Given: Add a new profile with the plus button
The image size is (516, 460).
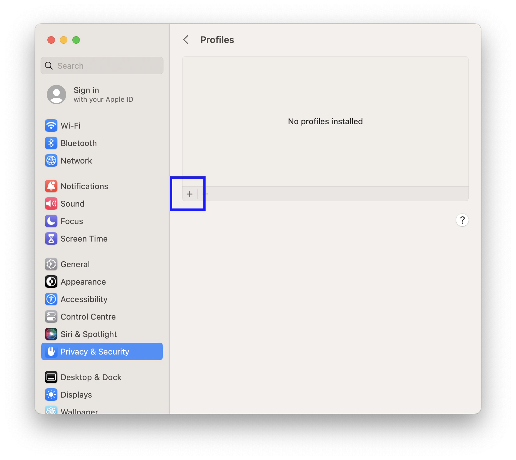Looking at the screenshot, I should pyautogui.click(x=190, y=194).
